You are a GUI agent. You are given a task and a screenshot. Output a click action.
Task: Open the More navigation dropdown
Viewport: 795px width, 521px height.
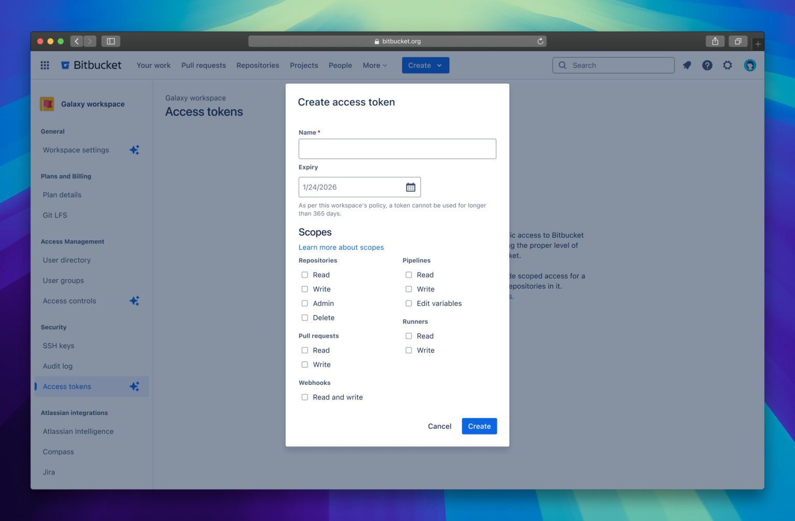[x=374, y=65]
